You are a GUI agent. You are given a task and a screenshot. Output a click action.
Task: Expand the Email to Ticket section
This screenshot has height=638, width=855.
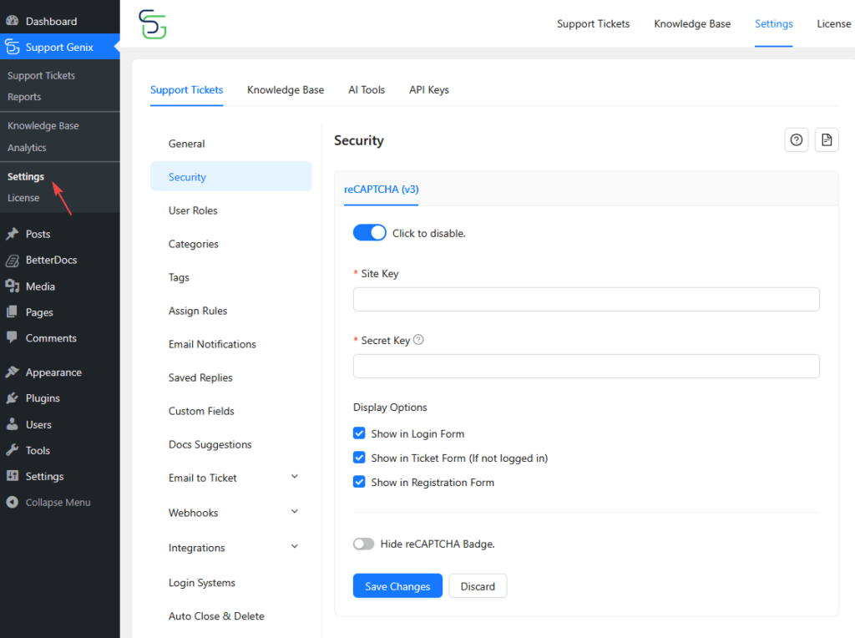point(294,477)
